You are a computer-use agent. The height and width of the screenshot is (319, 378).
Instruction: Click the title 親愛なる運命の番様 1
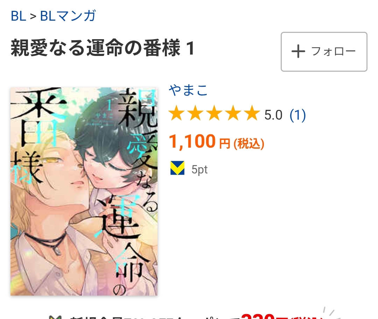(103, 48)
